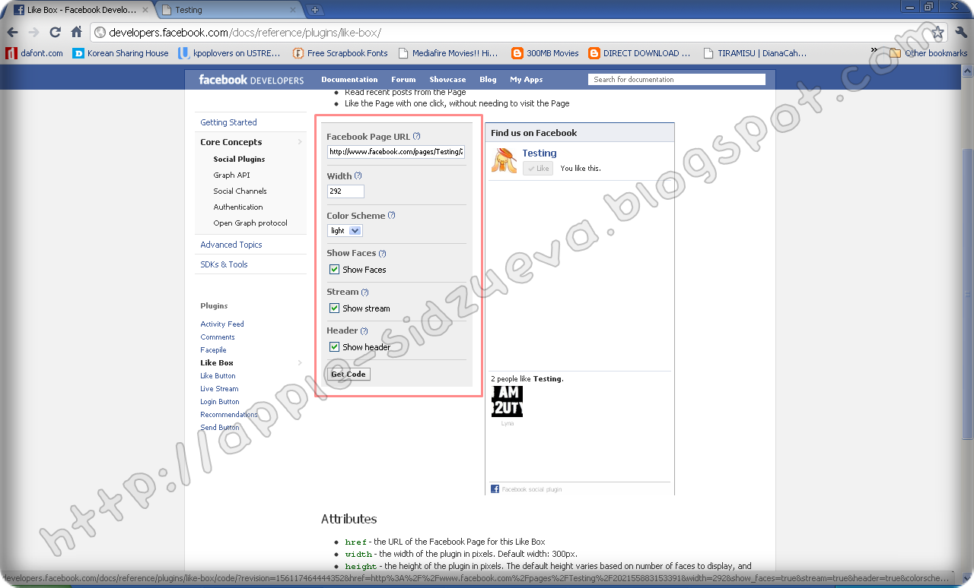This screenshot has width=974, height=588.
Task: Open Social Channels sidebar link
Action: coord(240,191)
